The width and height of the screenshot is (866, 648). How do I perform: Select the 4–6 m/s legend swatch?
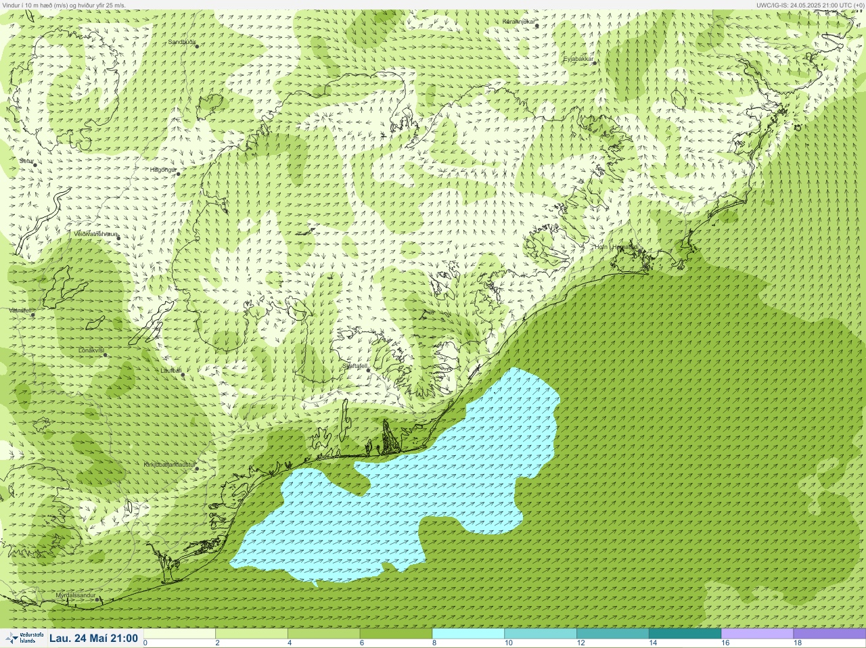[324, 634]
